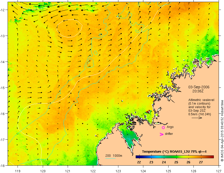The image size is (224, 173).
Task: Click the color bar label '27'
Action: pos(201,162)
